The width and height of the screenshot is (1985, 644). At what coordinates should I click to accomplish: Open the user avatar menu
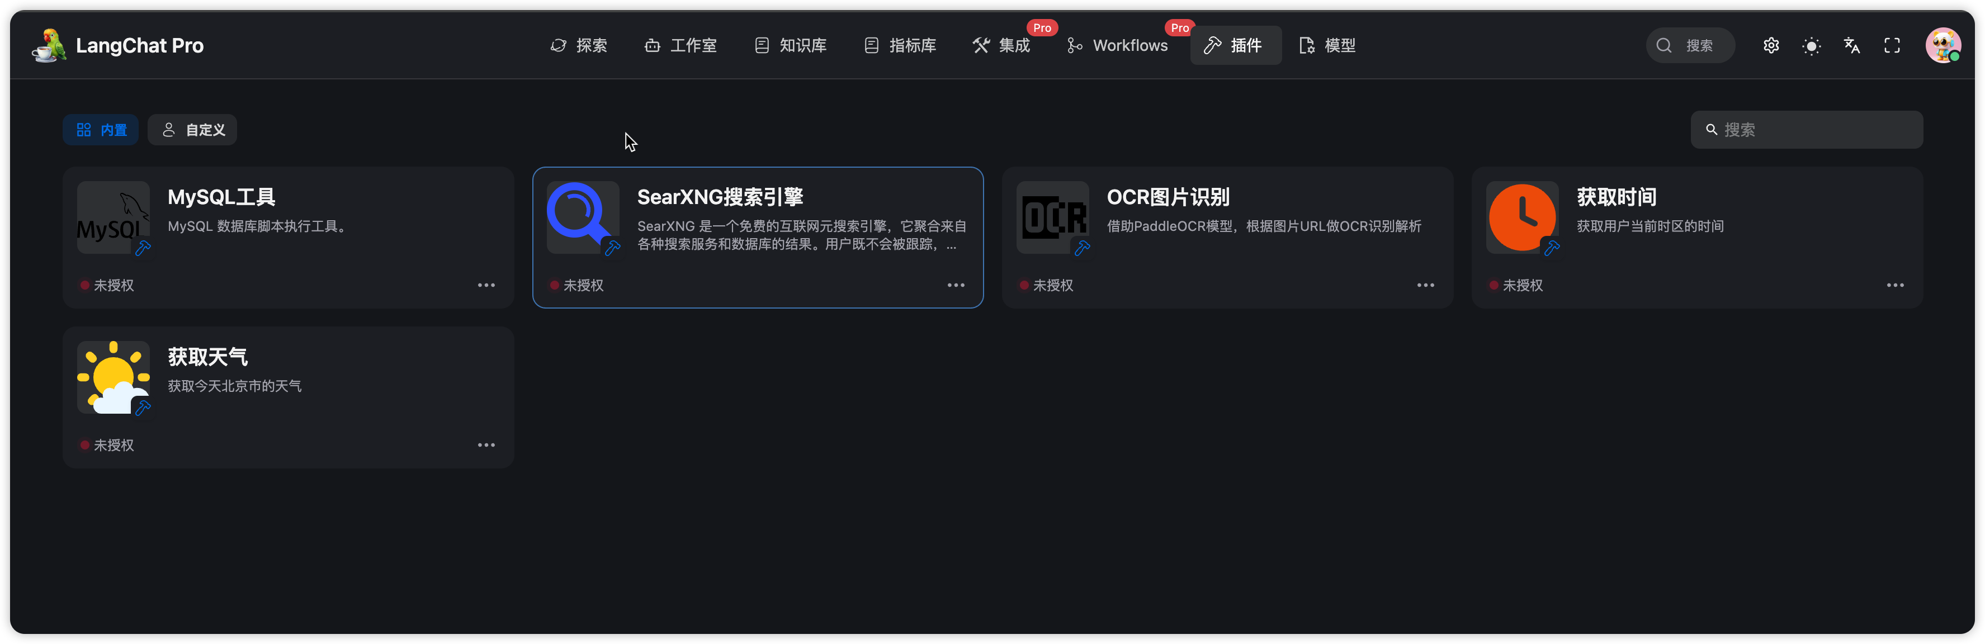point(1943,45)
